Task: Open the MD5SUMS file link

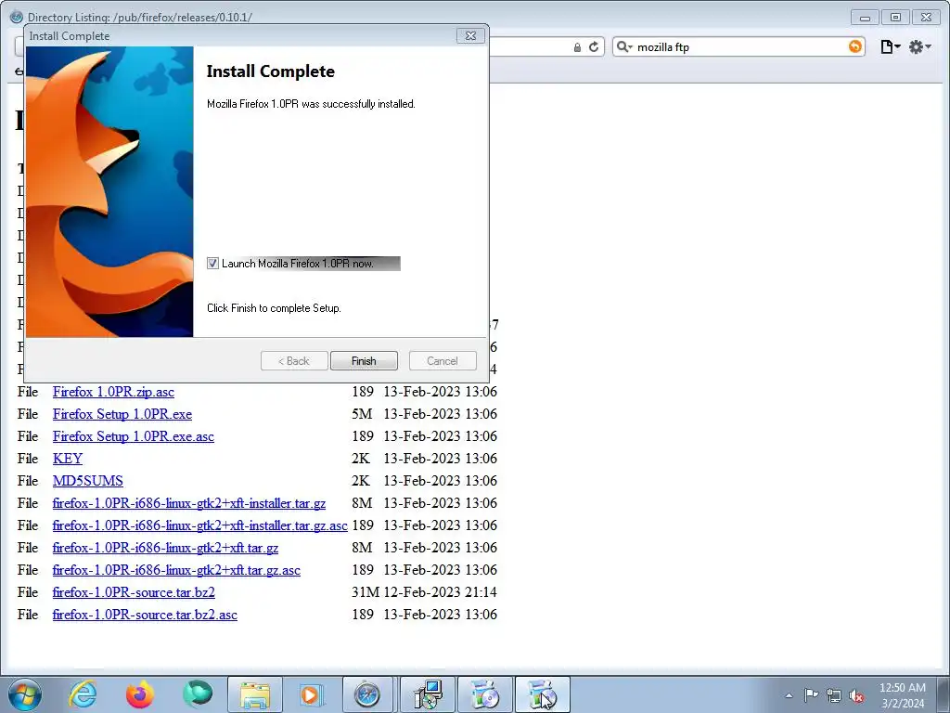Action: (88, 481)
